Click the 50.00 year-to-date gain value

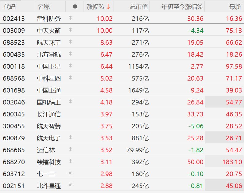pyautogui.click(x=195, y=162)
